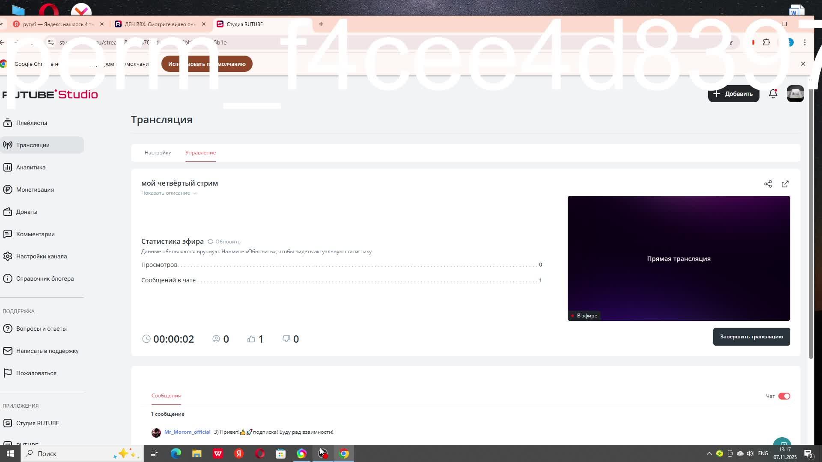The width and height of the screenshot is (822, 462).
Task: Click the Добавить button
Action: (x=733, y=94)
